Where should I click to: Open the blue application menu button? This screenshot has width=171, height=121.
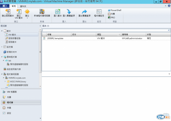pos(5,6)
